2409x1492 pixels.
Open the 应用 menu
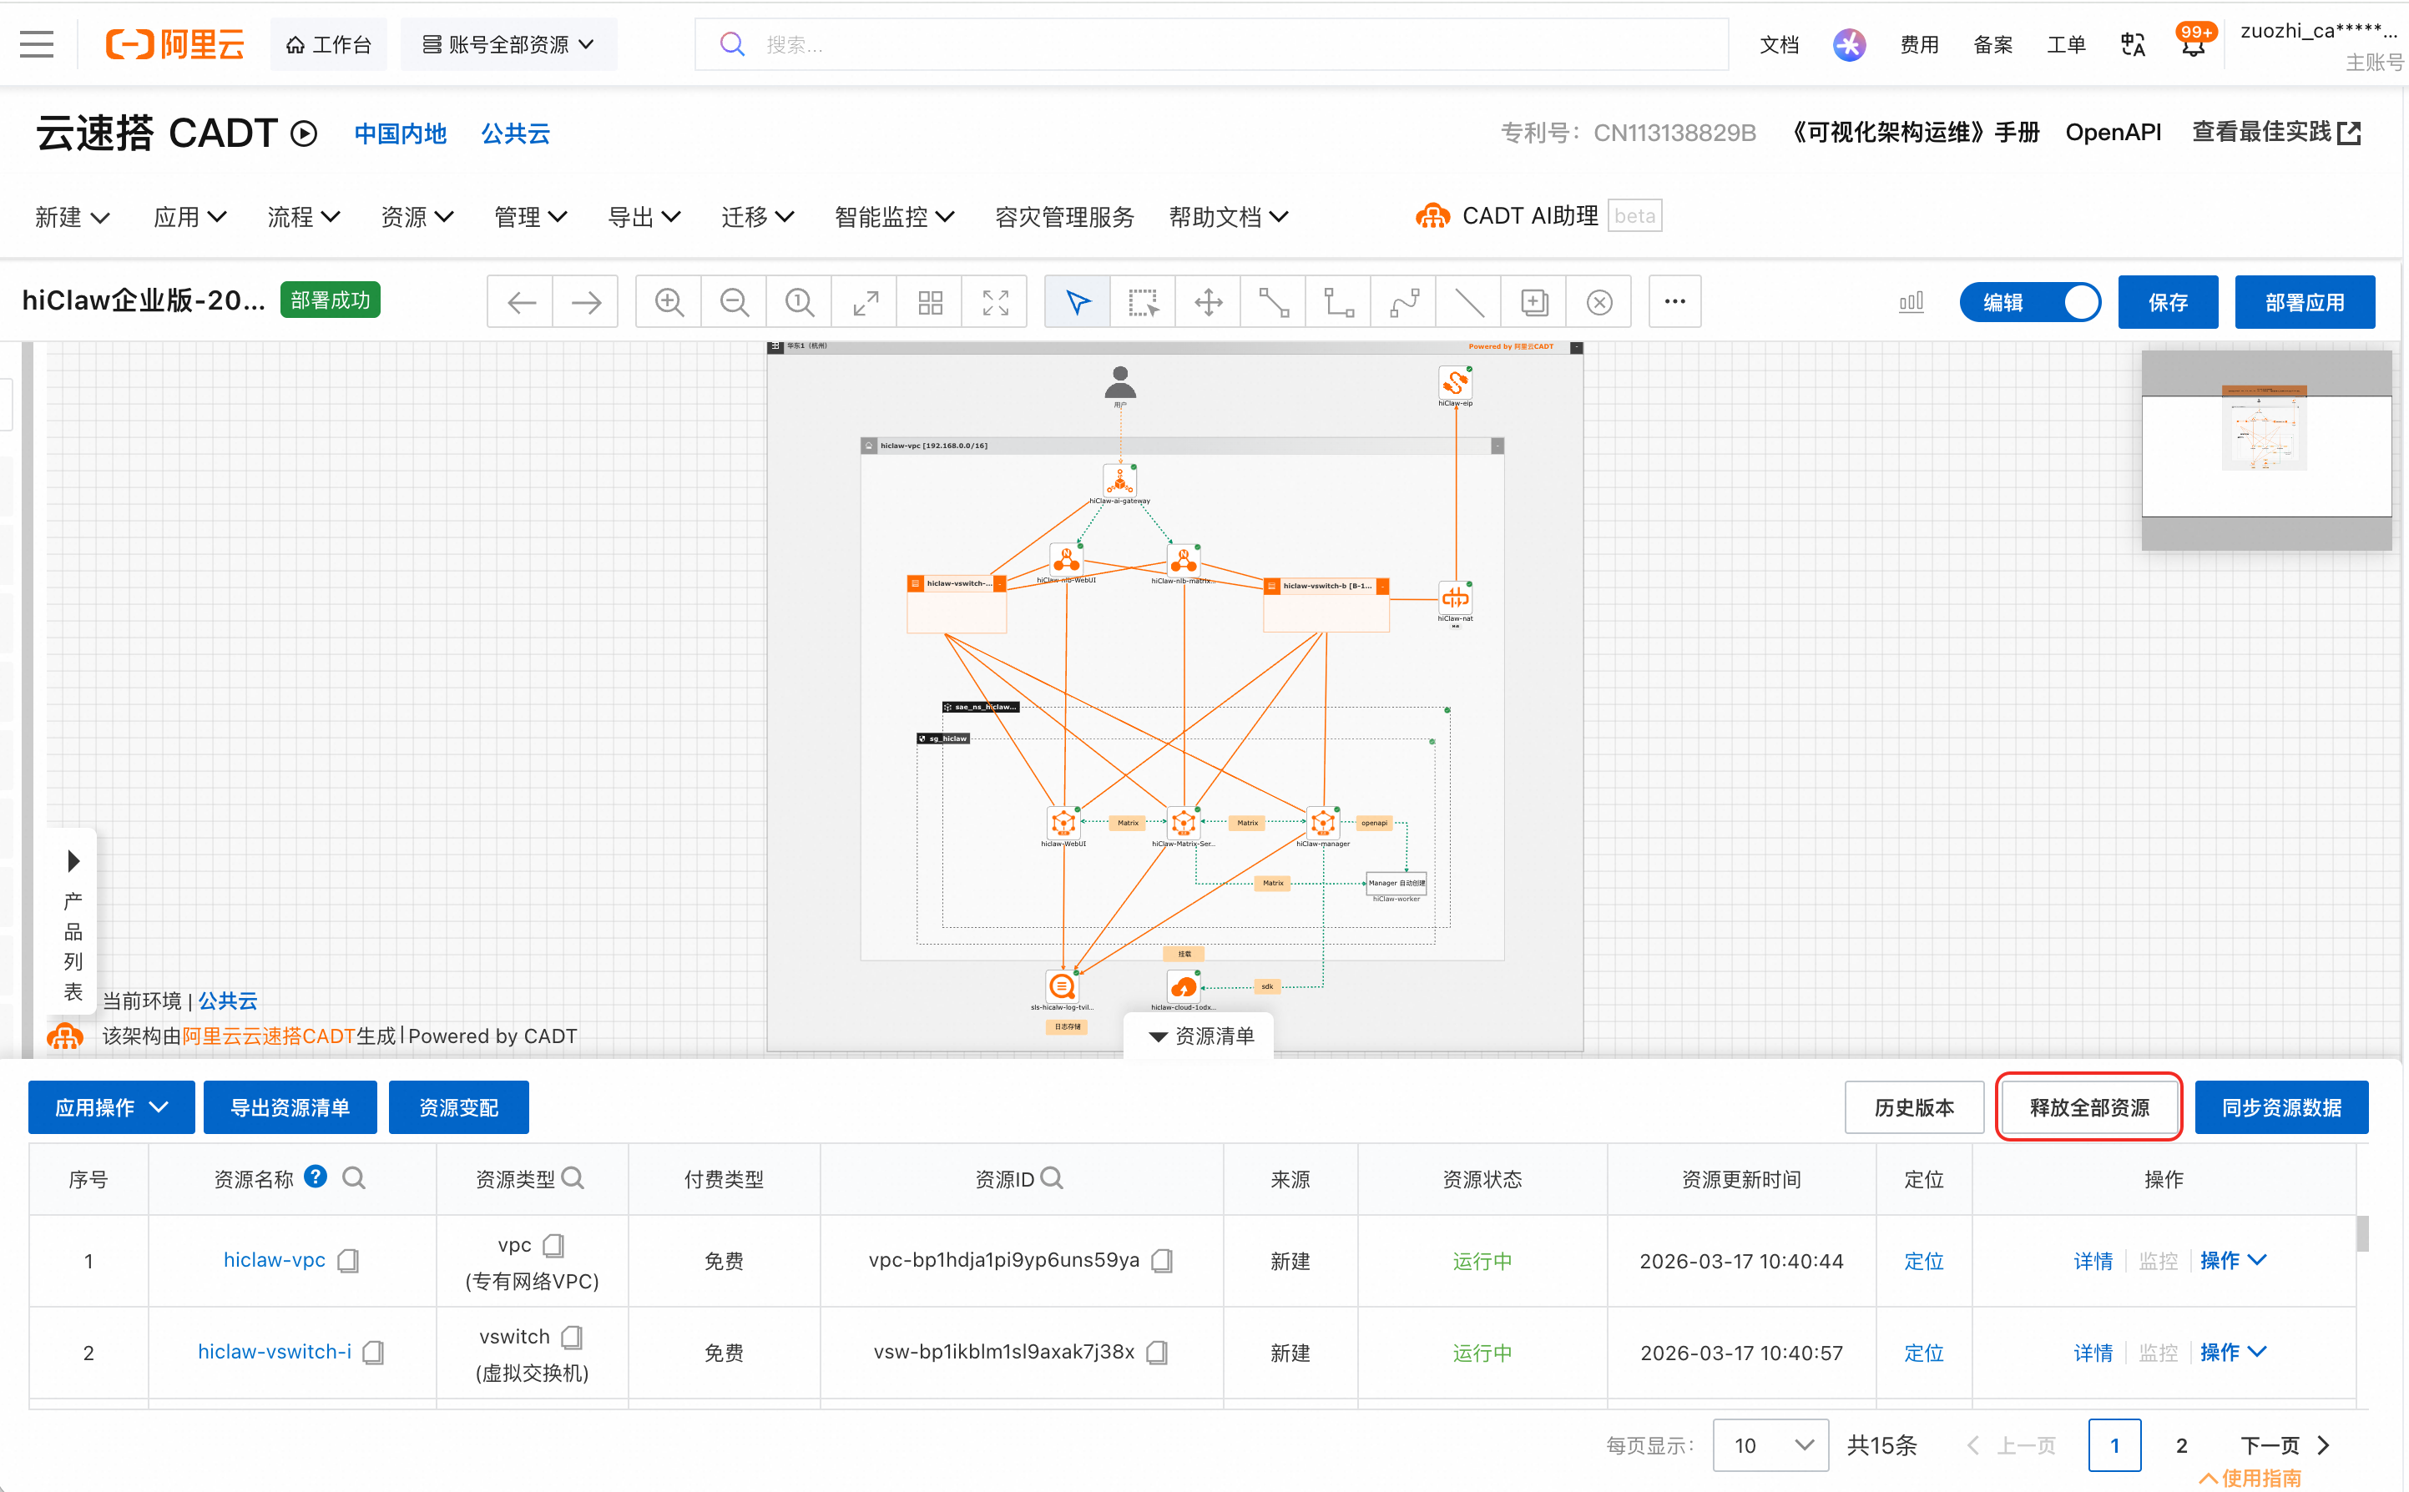(x=190, y=217)
